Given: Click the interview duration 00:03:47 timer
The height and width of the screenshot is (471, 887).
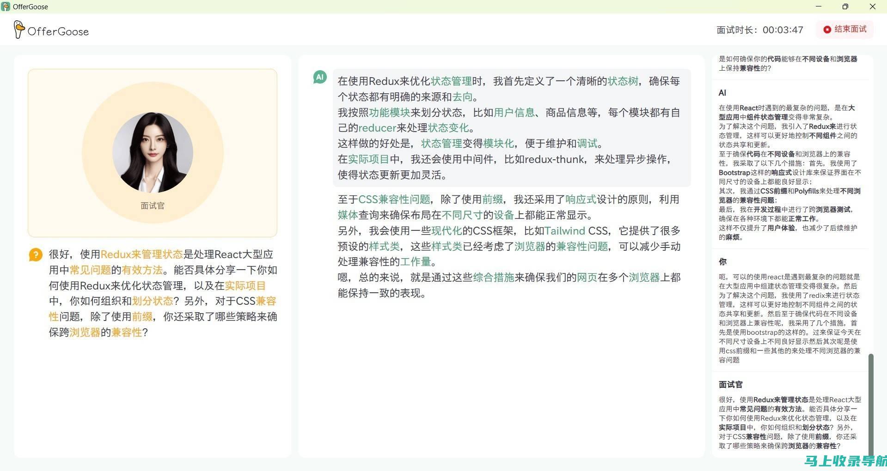Looking at the screenshot, I should pyautogui.click(x=783, y=30).
